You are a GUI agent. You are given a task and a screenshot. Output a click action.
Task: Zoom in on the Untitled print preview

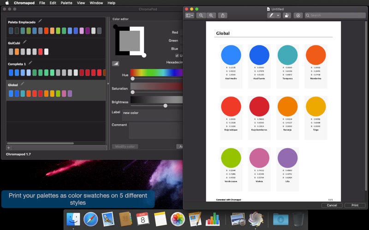[x=211, y=16]
